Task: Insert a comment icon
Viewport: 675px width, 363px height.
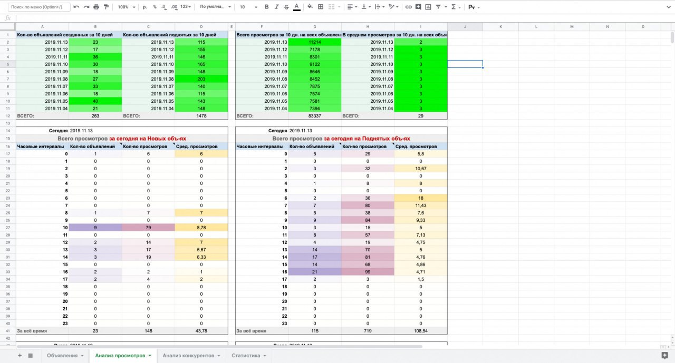Action: pyautogui.click(x=418, y=7)
